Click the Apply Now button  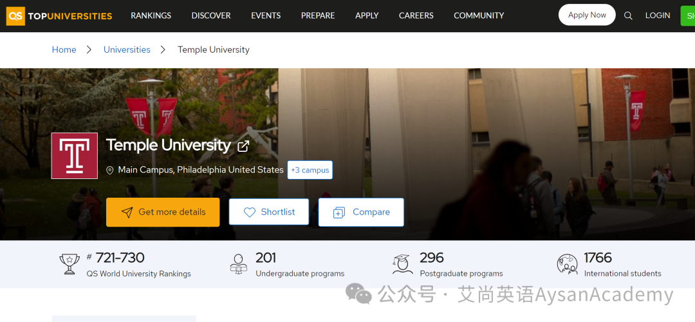[587, 15]
